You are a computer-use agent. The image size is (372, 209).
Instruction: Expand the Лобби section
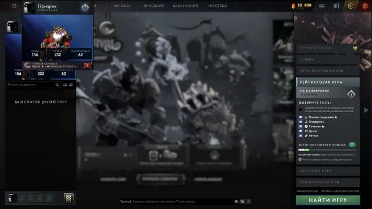(328, 59)
